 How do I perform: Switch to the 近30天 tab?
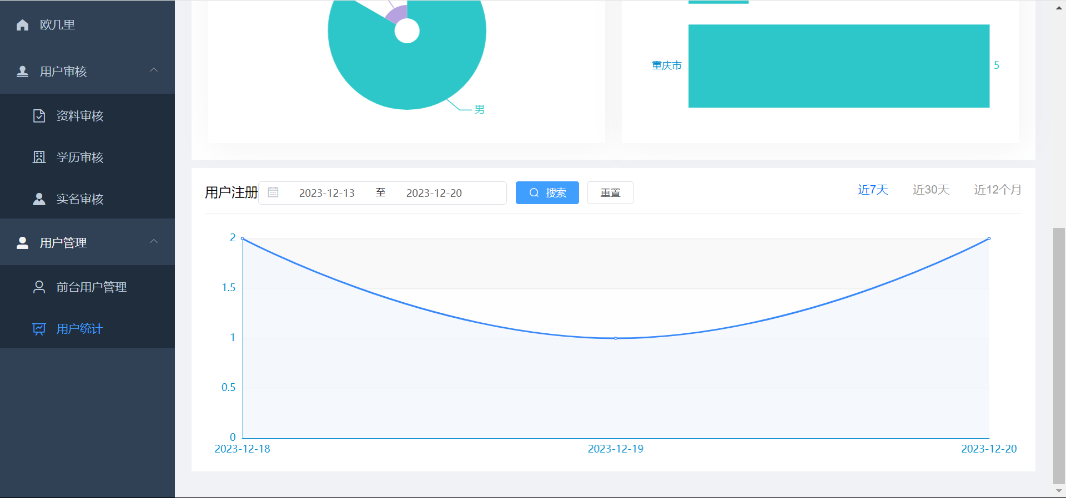click(x=931, y=190)
